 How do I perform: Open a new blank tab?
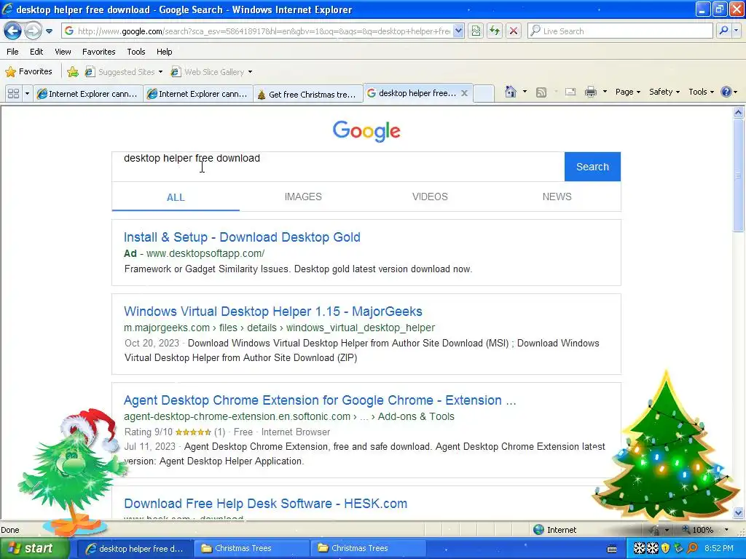pyautogui.click(x=484, y=94)
